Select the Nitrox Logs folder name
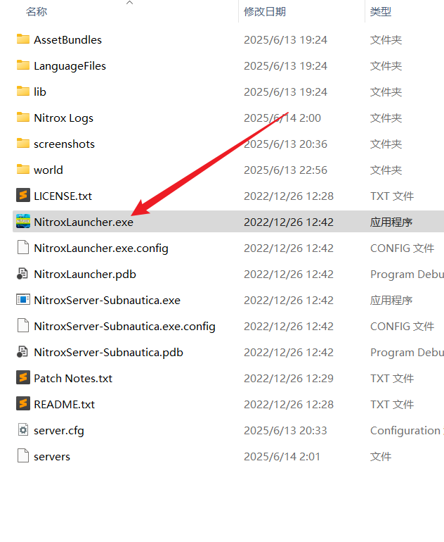Viewport: 444px width, 542px height. tap(63, 118)
